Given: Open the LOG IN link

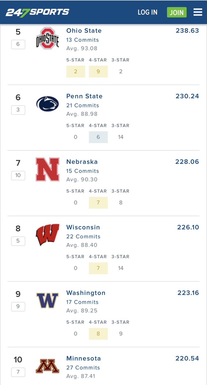Looking at the screenshot, I should (x=147, y=12).
